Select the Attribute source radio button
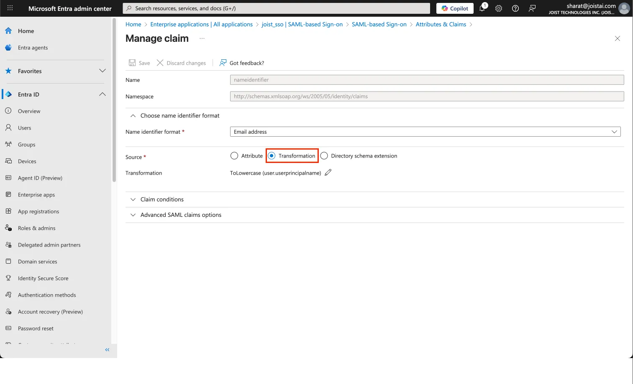Screen dimensions: 633x384 [x=234, y=156]
